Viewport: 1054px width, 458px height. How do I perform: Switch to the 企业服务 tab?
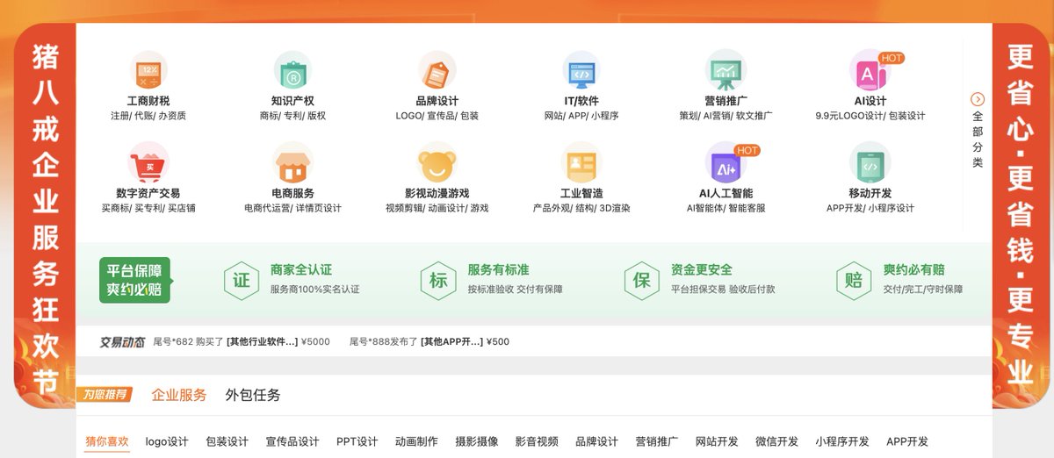click(x=179, y=395)
